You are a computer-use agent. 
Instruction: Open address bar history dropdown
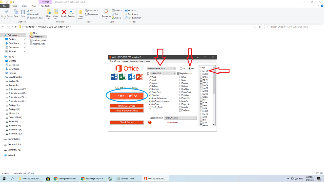point(255,27)
